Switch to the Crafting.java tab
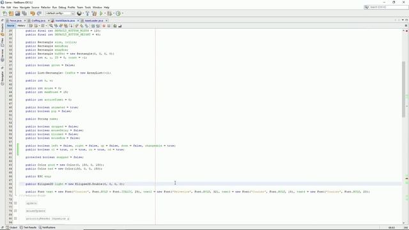 click(x=38, y=20)
